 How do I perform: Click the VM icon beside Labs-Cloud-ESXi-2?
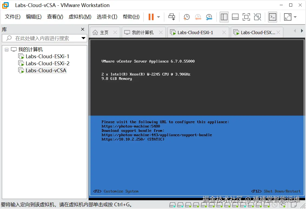coord(21,63)
